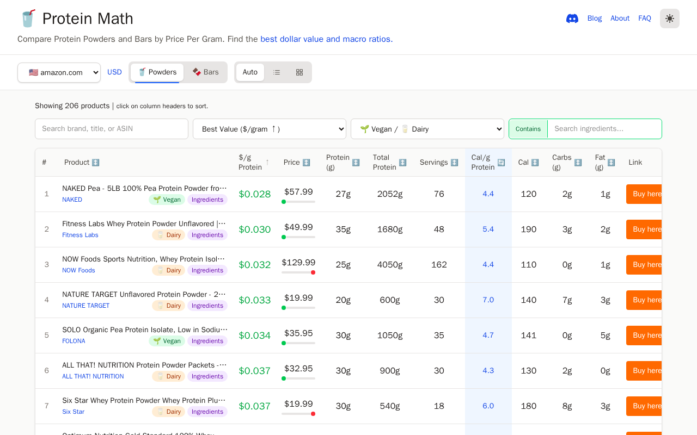Screen dimensions: 697x435
Task: Open the amazon.com store dropdown
Action: click(59, 72)
